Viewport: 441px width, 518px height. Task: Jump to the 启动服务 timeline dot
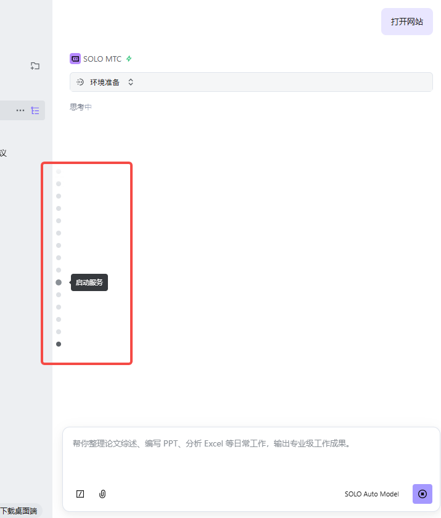[59, 282]
